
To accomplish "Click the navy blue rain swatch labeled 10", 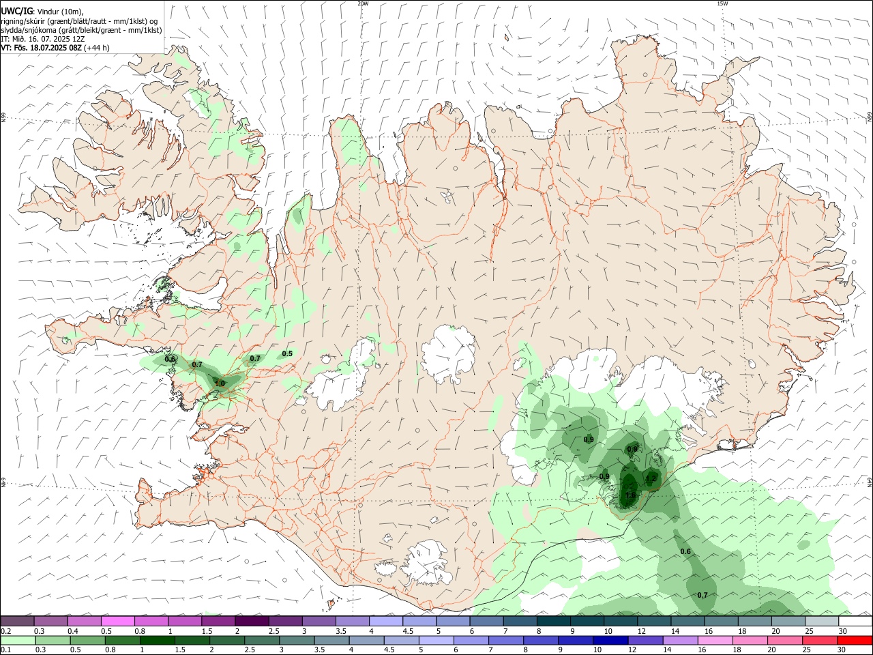I will pyautogui.click(x=610, y=640).
